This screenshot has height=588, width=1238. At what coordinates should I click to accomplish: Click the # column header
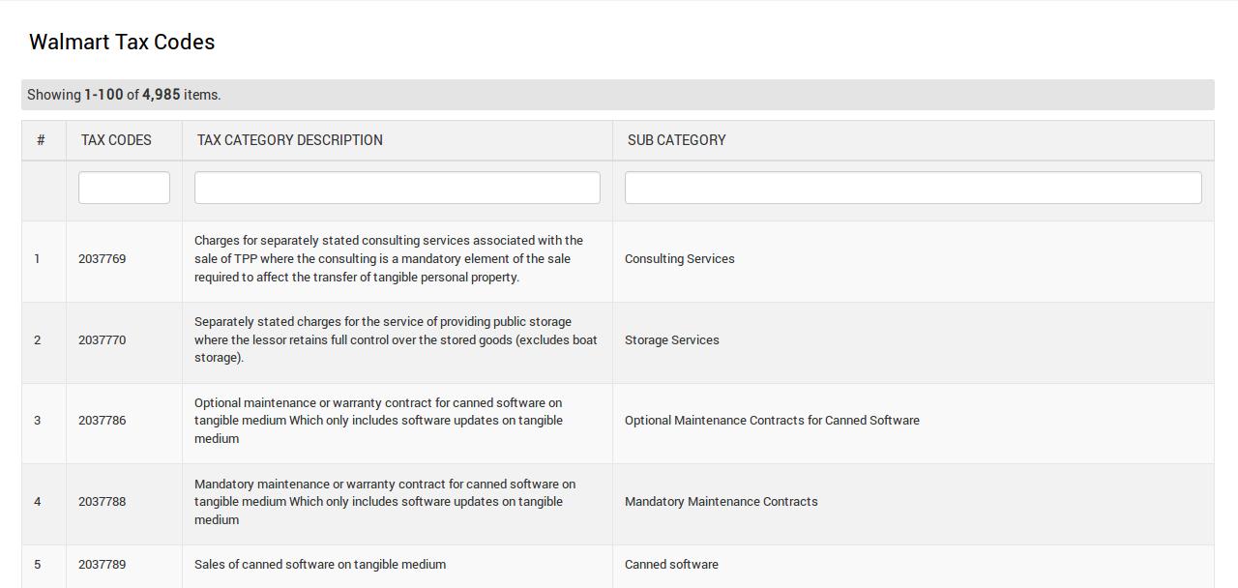[x=41, y=140]
